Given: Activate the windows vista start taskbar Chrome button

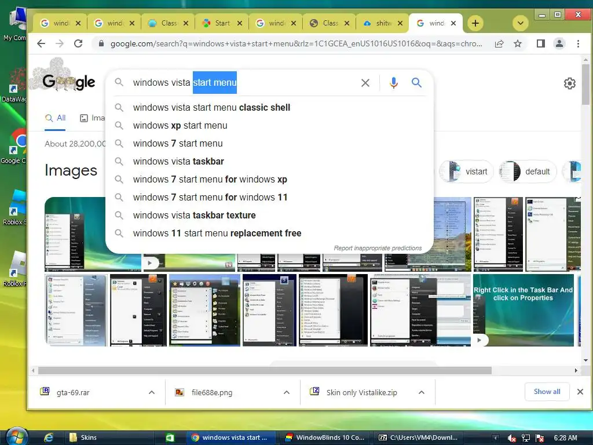Looking at the screenshot, I should (x=229, y=437).
